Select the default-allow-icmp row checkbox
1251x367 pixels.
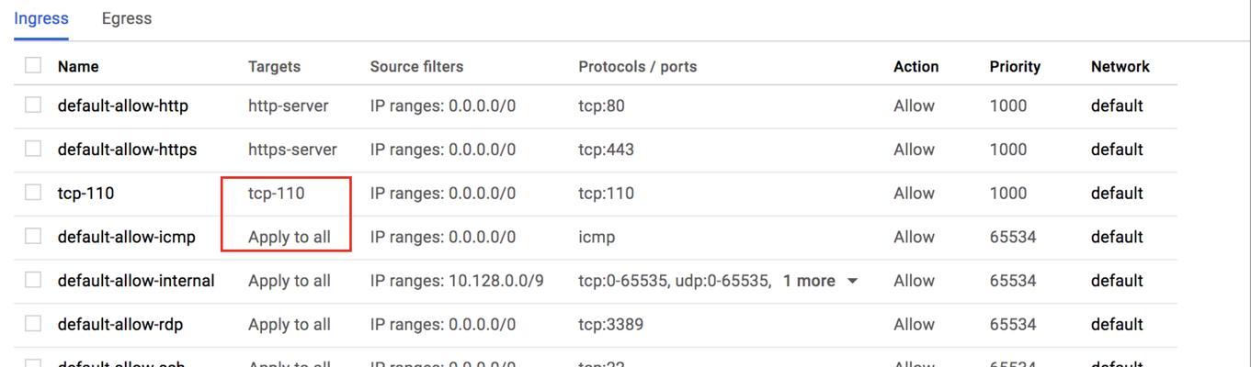[x=33, y=237]
